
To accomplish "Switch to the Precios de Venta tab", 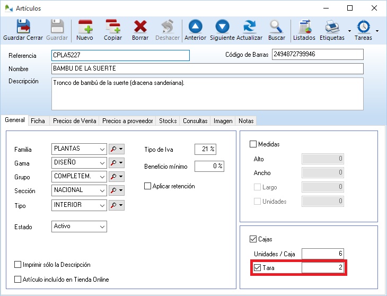I will 74,121.
